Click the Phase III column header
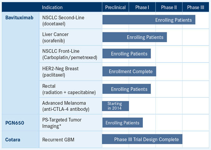 196,7
